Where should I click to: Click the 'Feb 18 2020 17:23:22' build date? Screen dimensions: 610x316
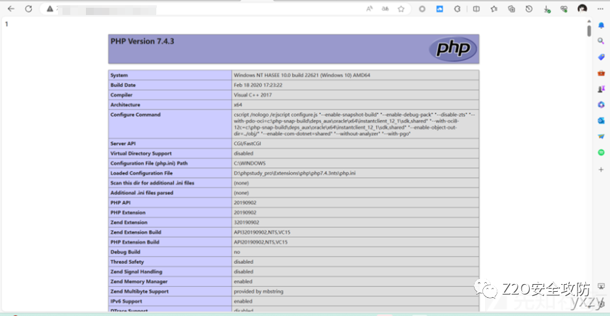[x=258, y=85]
